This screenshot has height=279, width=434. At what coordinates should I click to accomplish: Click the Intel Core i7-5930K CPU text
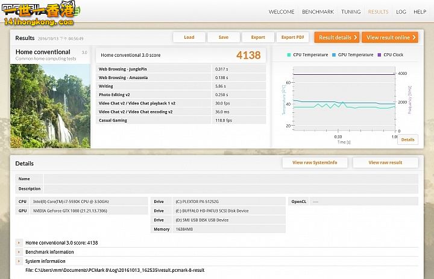(x=71, y=202)
